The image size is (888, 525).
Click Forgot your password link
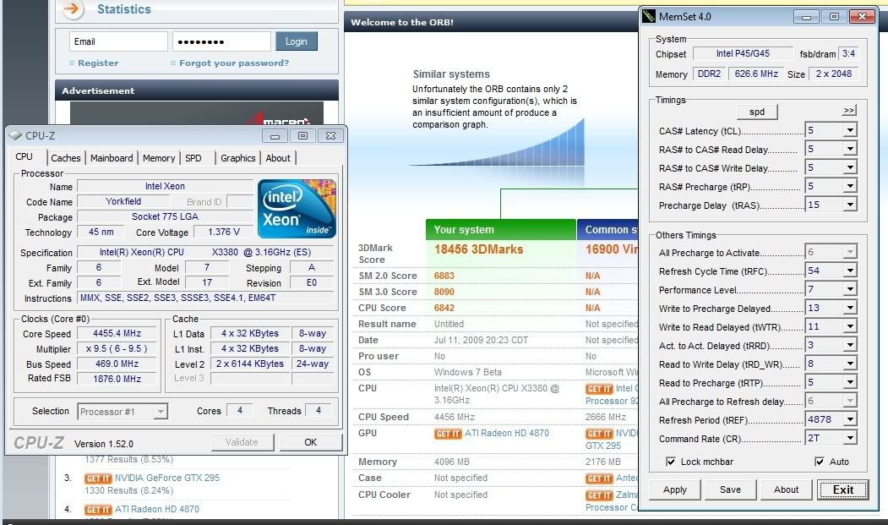click(x=234, y=63)
